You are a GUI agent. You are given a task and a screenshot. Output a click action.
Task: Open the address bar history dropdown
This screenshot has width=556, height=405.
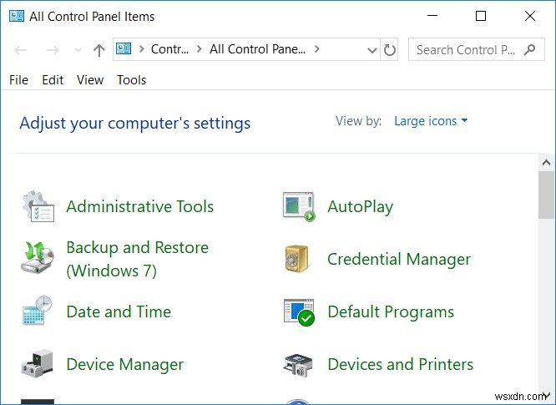tap(372, 50)
